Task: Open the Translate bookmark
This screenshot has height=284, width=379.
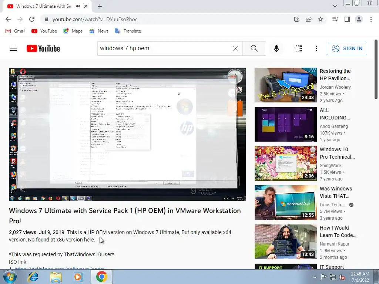Action: tap(128, 31)
